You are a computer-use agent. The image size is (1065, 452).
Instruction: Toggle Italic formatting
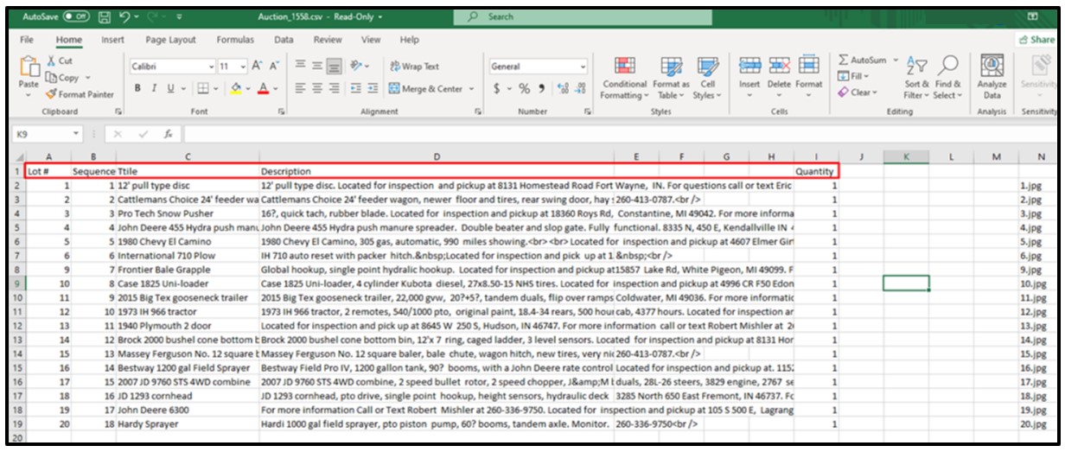point(155,88)
